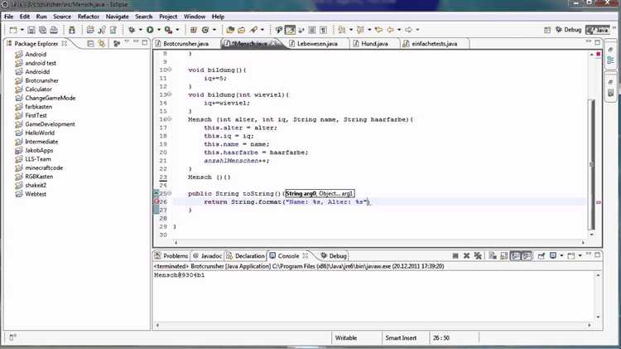The width and height of the screenshot is (621, 349).
Task: Open New Java Class dropdown arrow
Action: [x=214, y=30]
